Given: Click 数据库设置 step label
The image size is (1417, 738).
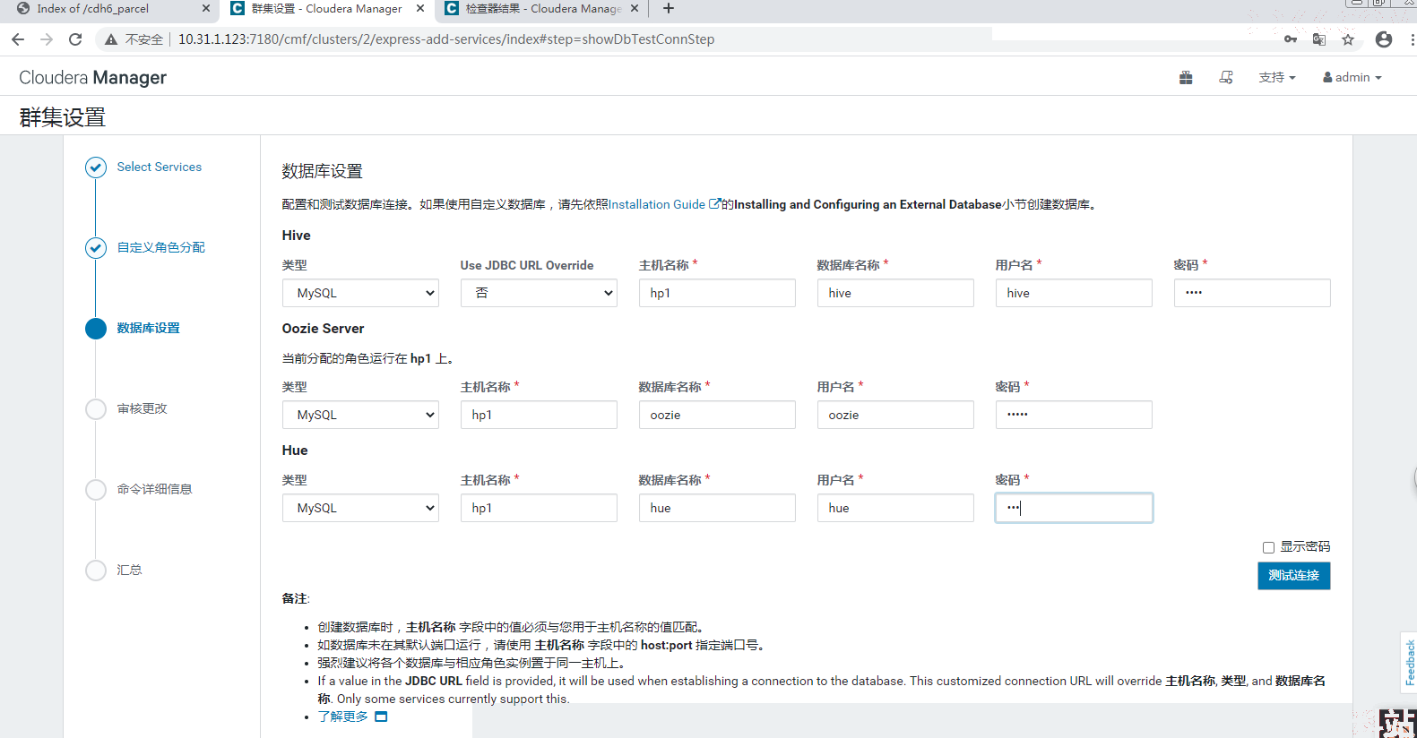Looking at the screenshot, I should pyautogui.click(x=149, y=328).
